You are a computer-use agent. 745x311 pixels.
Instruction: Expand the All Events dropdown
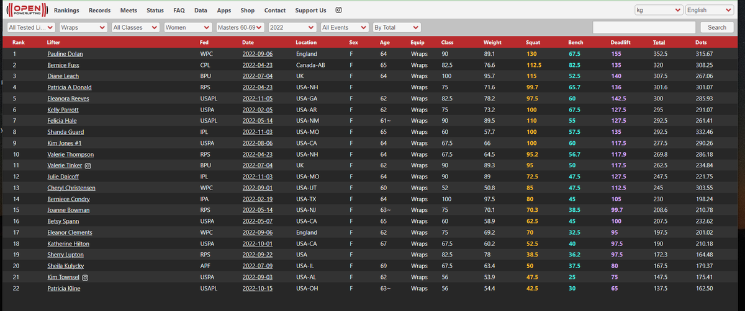[345, 27]
